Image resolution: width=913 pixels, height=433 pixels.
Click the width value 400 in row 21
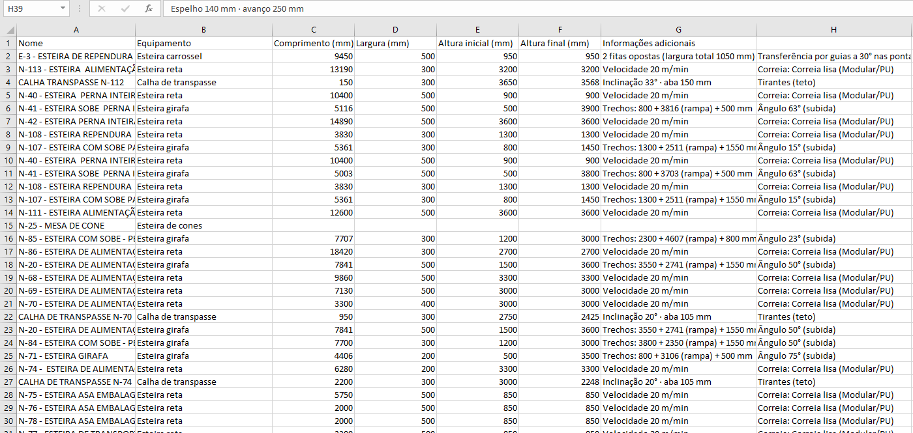395,303
